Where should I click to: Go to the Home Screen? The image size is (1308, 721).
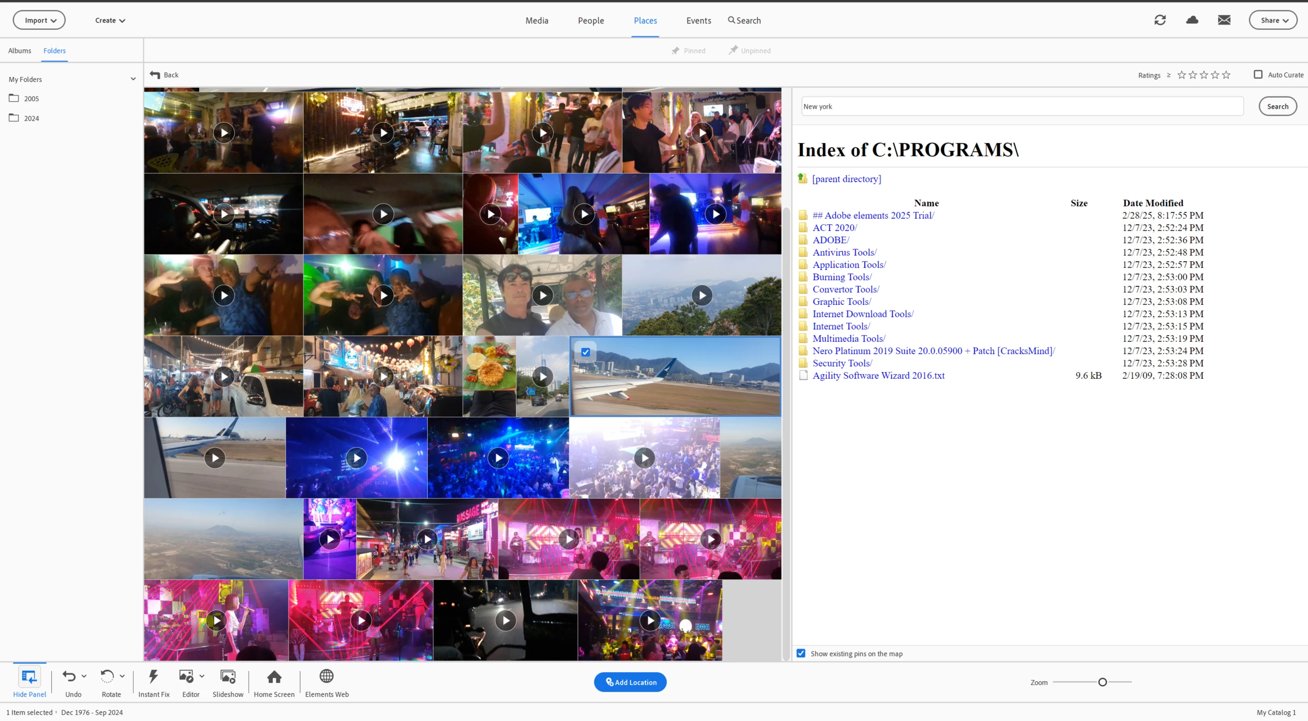tap(274, 677)
